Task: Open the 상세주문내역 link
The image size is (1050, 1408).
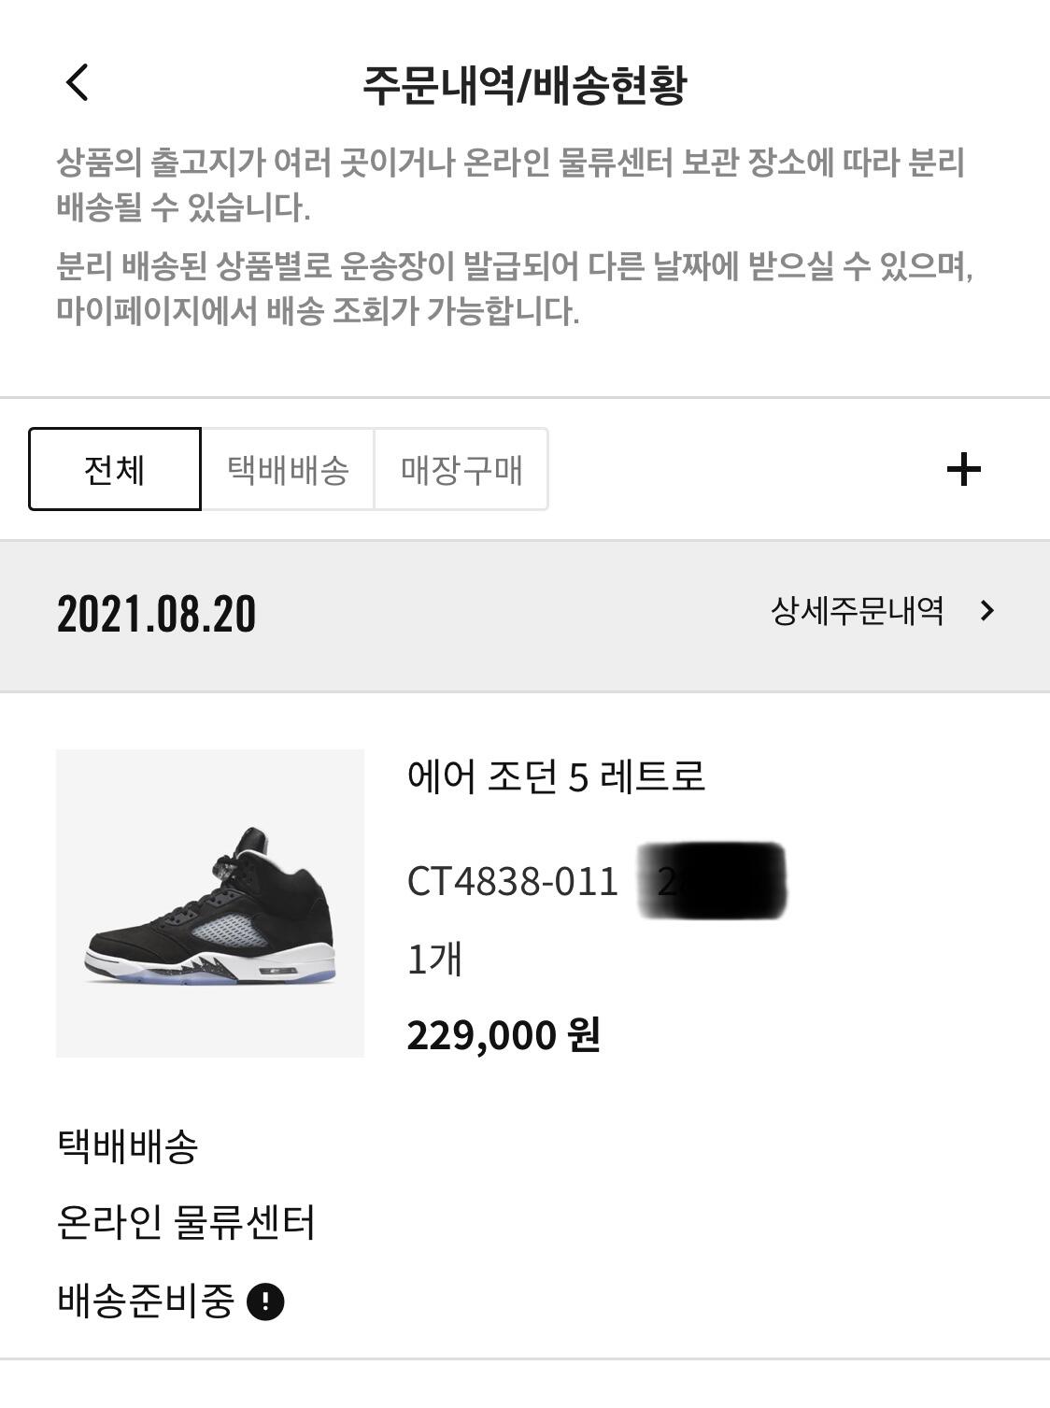Action: click(x=857, y=611)
